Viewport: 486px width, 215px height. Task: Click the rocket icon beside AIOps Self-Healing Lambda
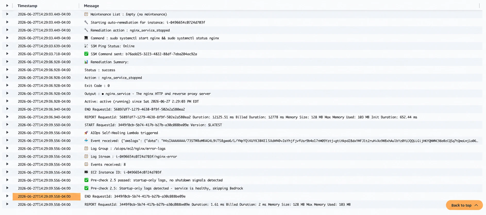[86, 133]
